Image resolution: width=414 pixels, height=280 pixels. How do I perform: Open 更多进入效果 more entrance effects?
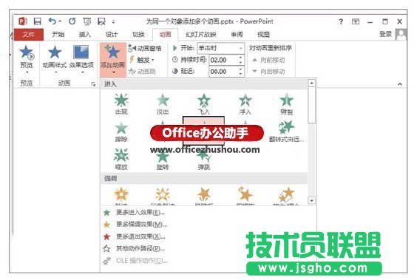point(135,213)
